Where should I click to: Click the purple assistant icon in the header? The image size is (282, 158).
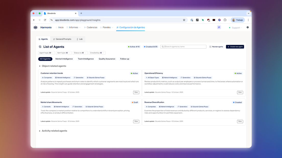click(219, 27)
